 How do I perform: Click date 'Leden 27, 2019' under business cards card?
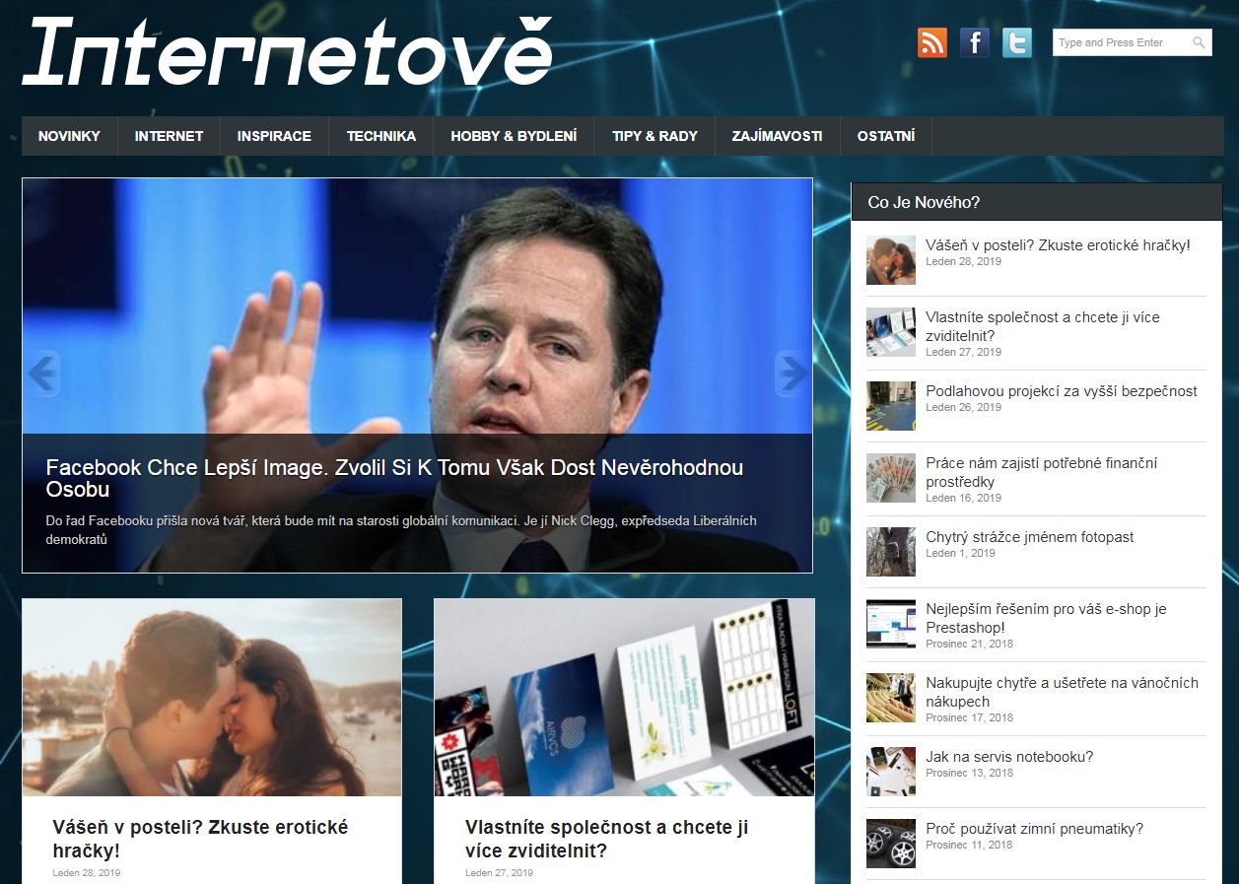[x=499, y=873]
